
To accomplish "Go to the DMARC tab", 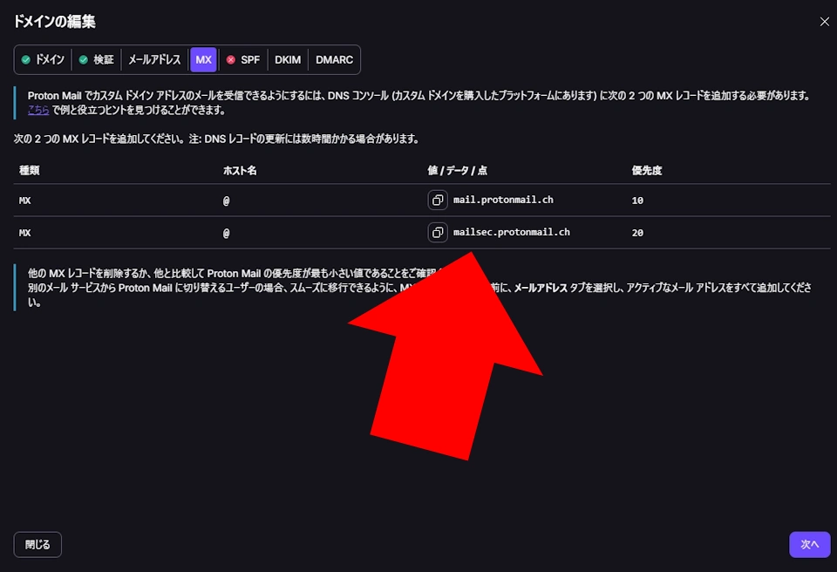I will [x=333, y=60].
